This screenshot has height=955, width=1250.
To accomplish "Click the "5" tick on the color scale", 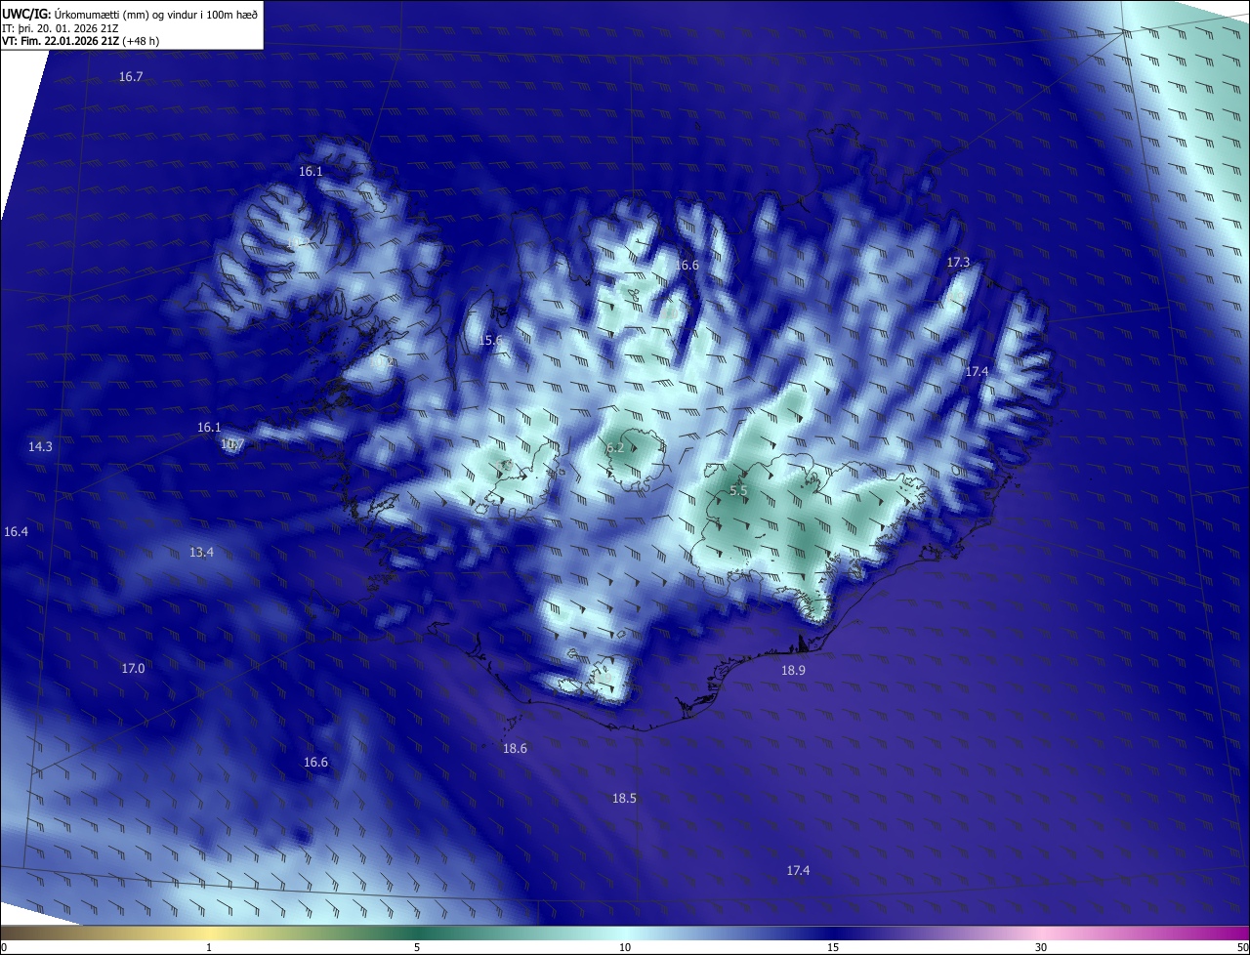I will point(417,947).
